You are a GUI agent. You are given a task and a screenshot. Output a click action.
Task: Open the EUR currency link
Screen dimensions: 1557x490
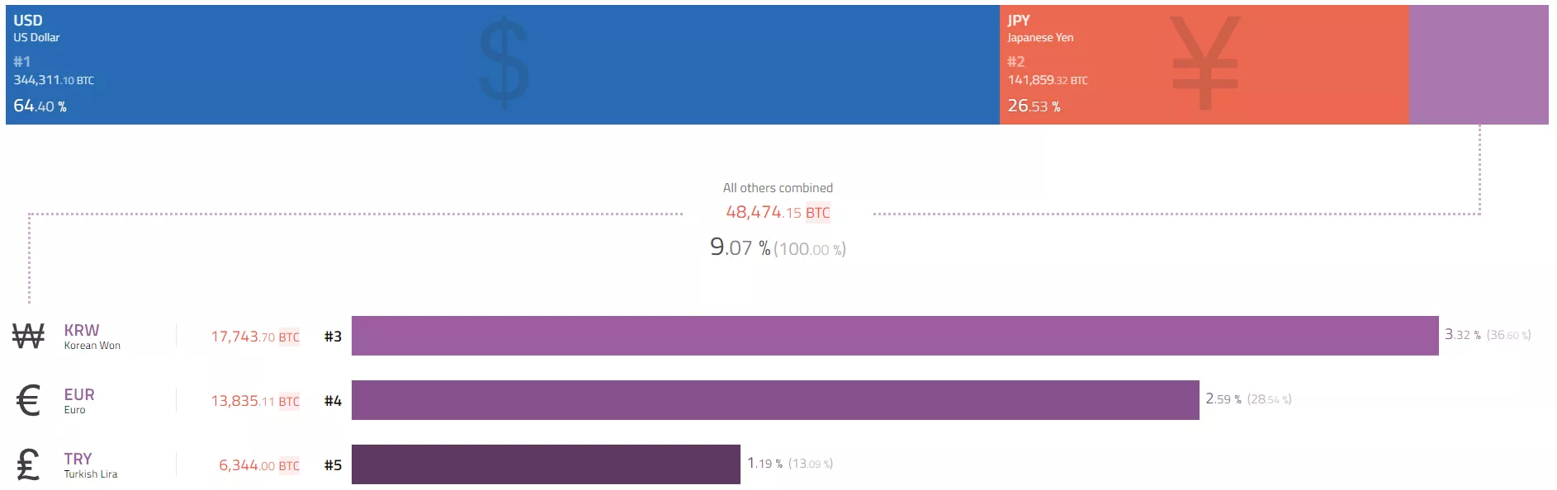pos(79,394)
